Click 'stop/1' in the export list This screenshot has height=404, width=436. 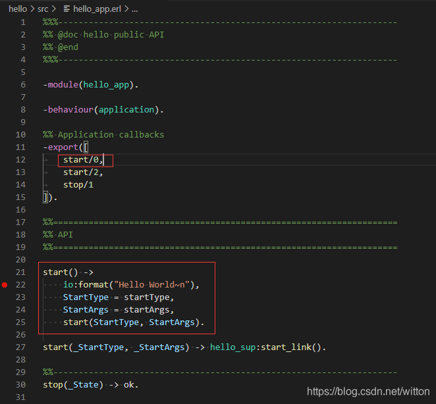coord(78,185)
